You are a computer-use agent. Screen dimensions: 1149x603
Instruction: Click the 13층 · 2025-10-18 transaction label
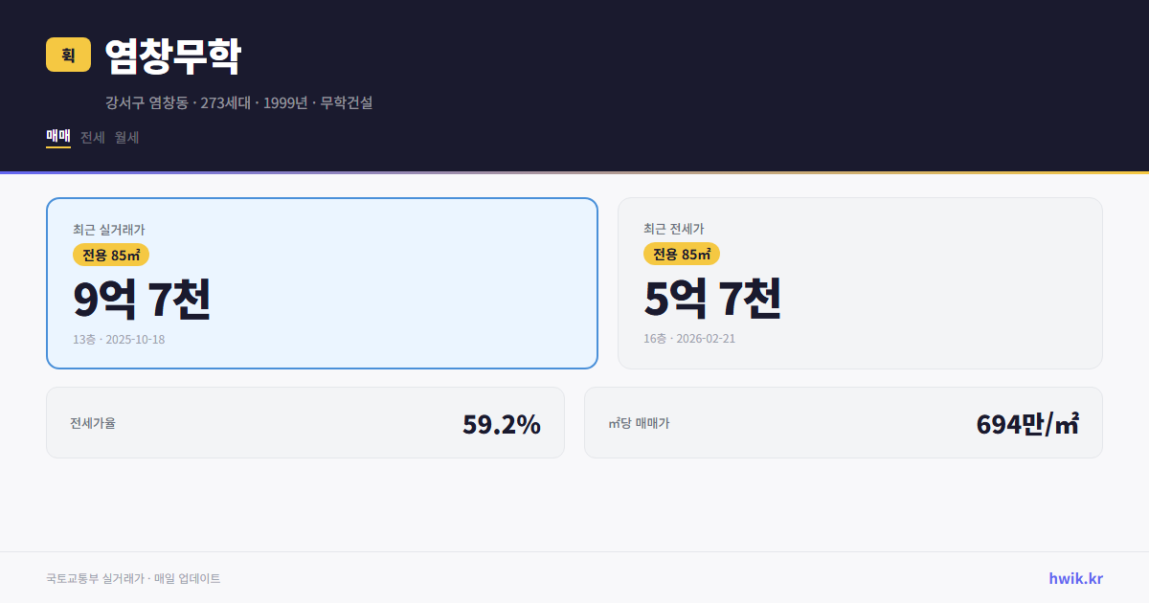pyautogui.click(x=121, y=339)
